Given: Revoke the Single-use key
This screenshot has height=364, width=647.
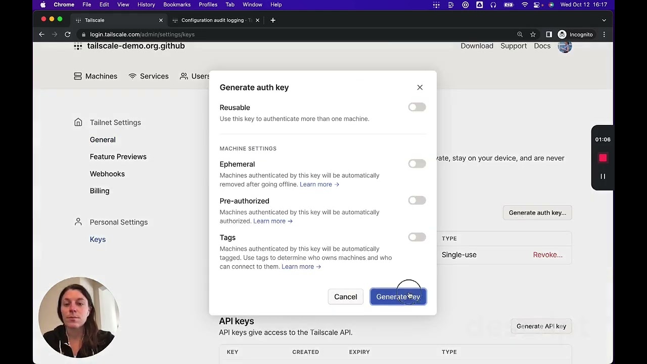Looking at the screenshot, I should pyautogui.click(x=547, y=255).
